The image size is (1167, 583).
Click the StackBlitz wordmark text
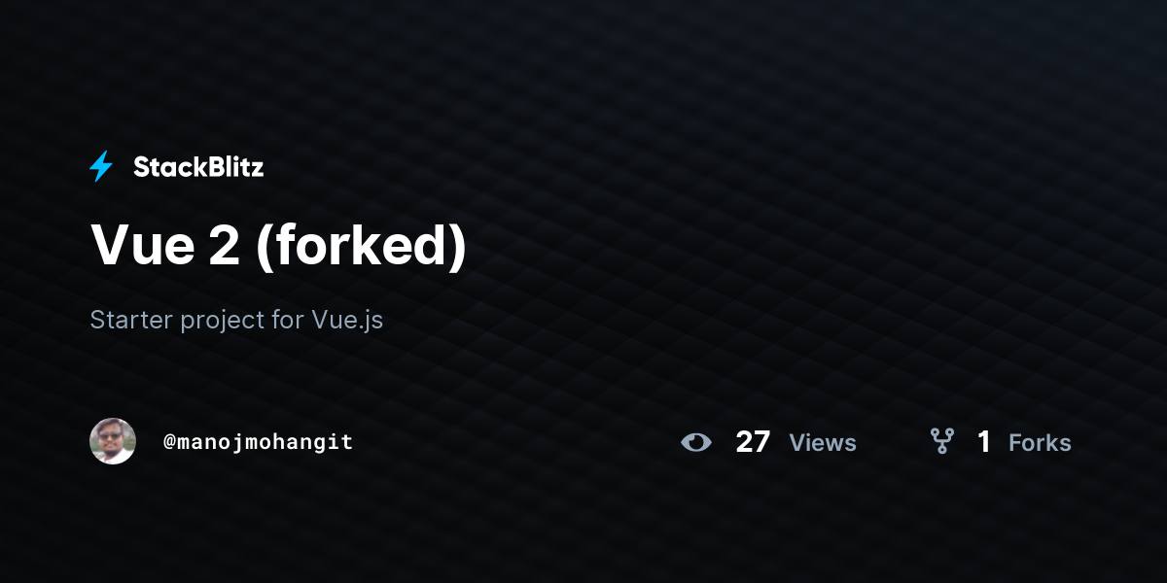[198, 167]
